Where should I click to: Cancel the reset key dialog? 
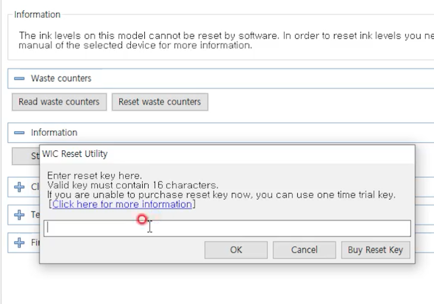click(x=304, y=250)
